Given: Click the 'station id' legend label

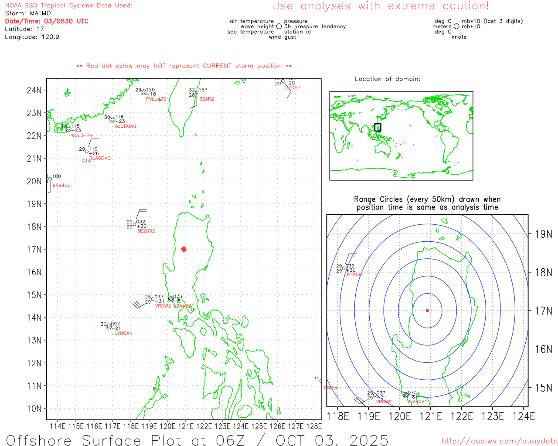Looking at the screenshot, I should click(x=297, y=32).
